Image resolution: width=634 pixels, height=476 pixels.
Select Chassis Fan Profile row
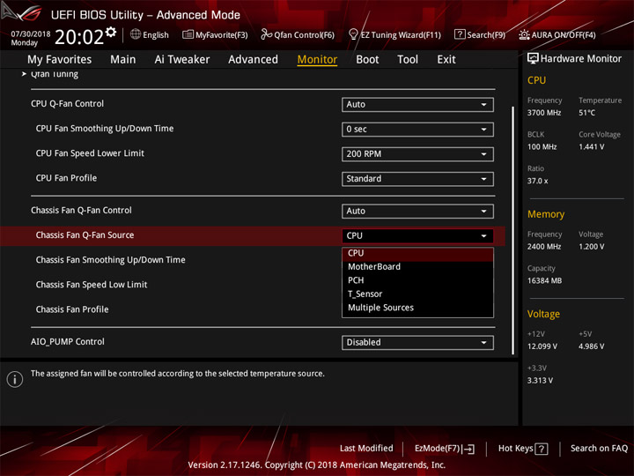coord(72,309)
